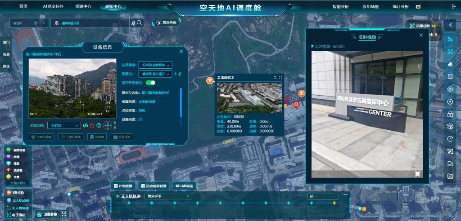Switch to 资源中心 tab

pyautogui.click(x=83, y=6)
